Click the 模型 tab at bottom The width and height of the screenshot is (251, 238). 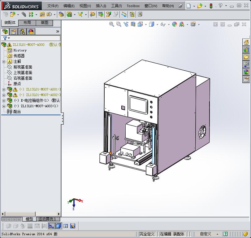pos(29,219)
